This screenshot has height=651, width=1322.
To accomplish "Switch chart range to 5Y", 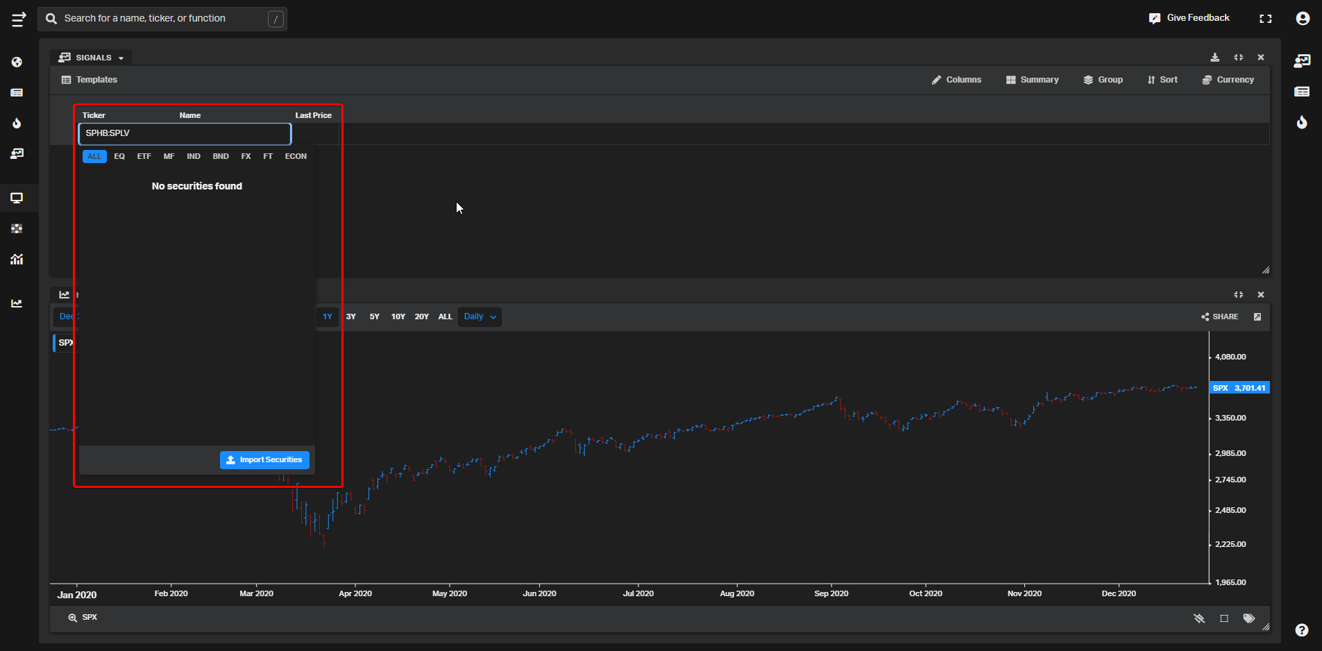I will click(374, 317).
